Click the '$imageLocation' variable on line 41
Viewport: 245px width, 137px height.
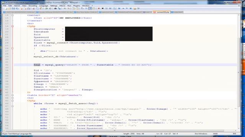pos(45,90)
